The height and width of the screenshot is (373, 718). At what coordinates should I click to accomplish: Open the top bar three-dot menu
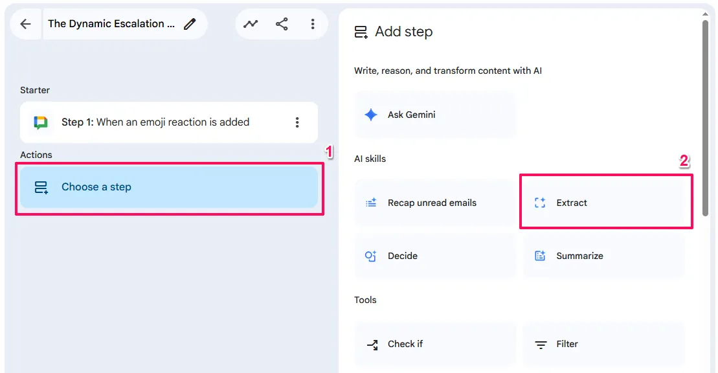tap(313, 24)
